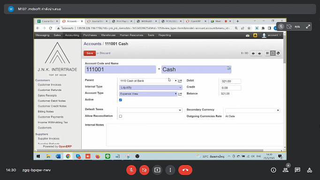Switch to form view icon
This screenshot has width=320, height=180.
coord(273,53)
